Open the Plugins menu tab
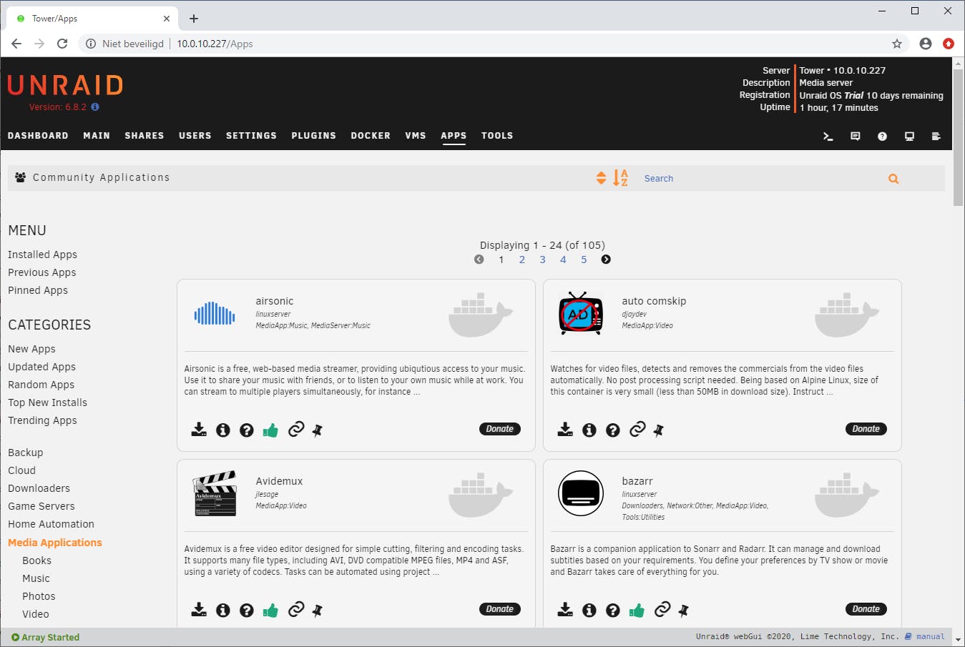The height and width of the screenshot is (647, 965). coord(313,136)
